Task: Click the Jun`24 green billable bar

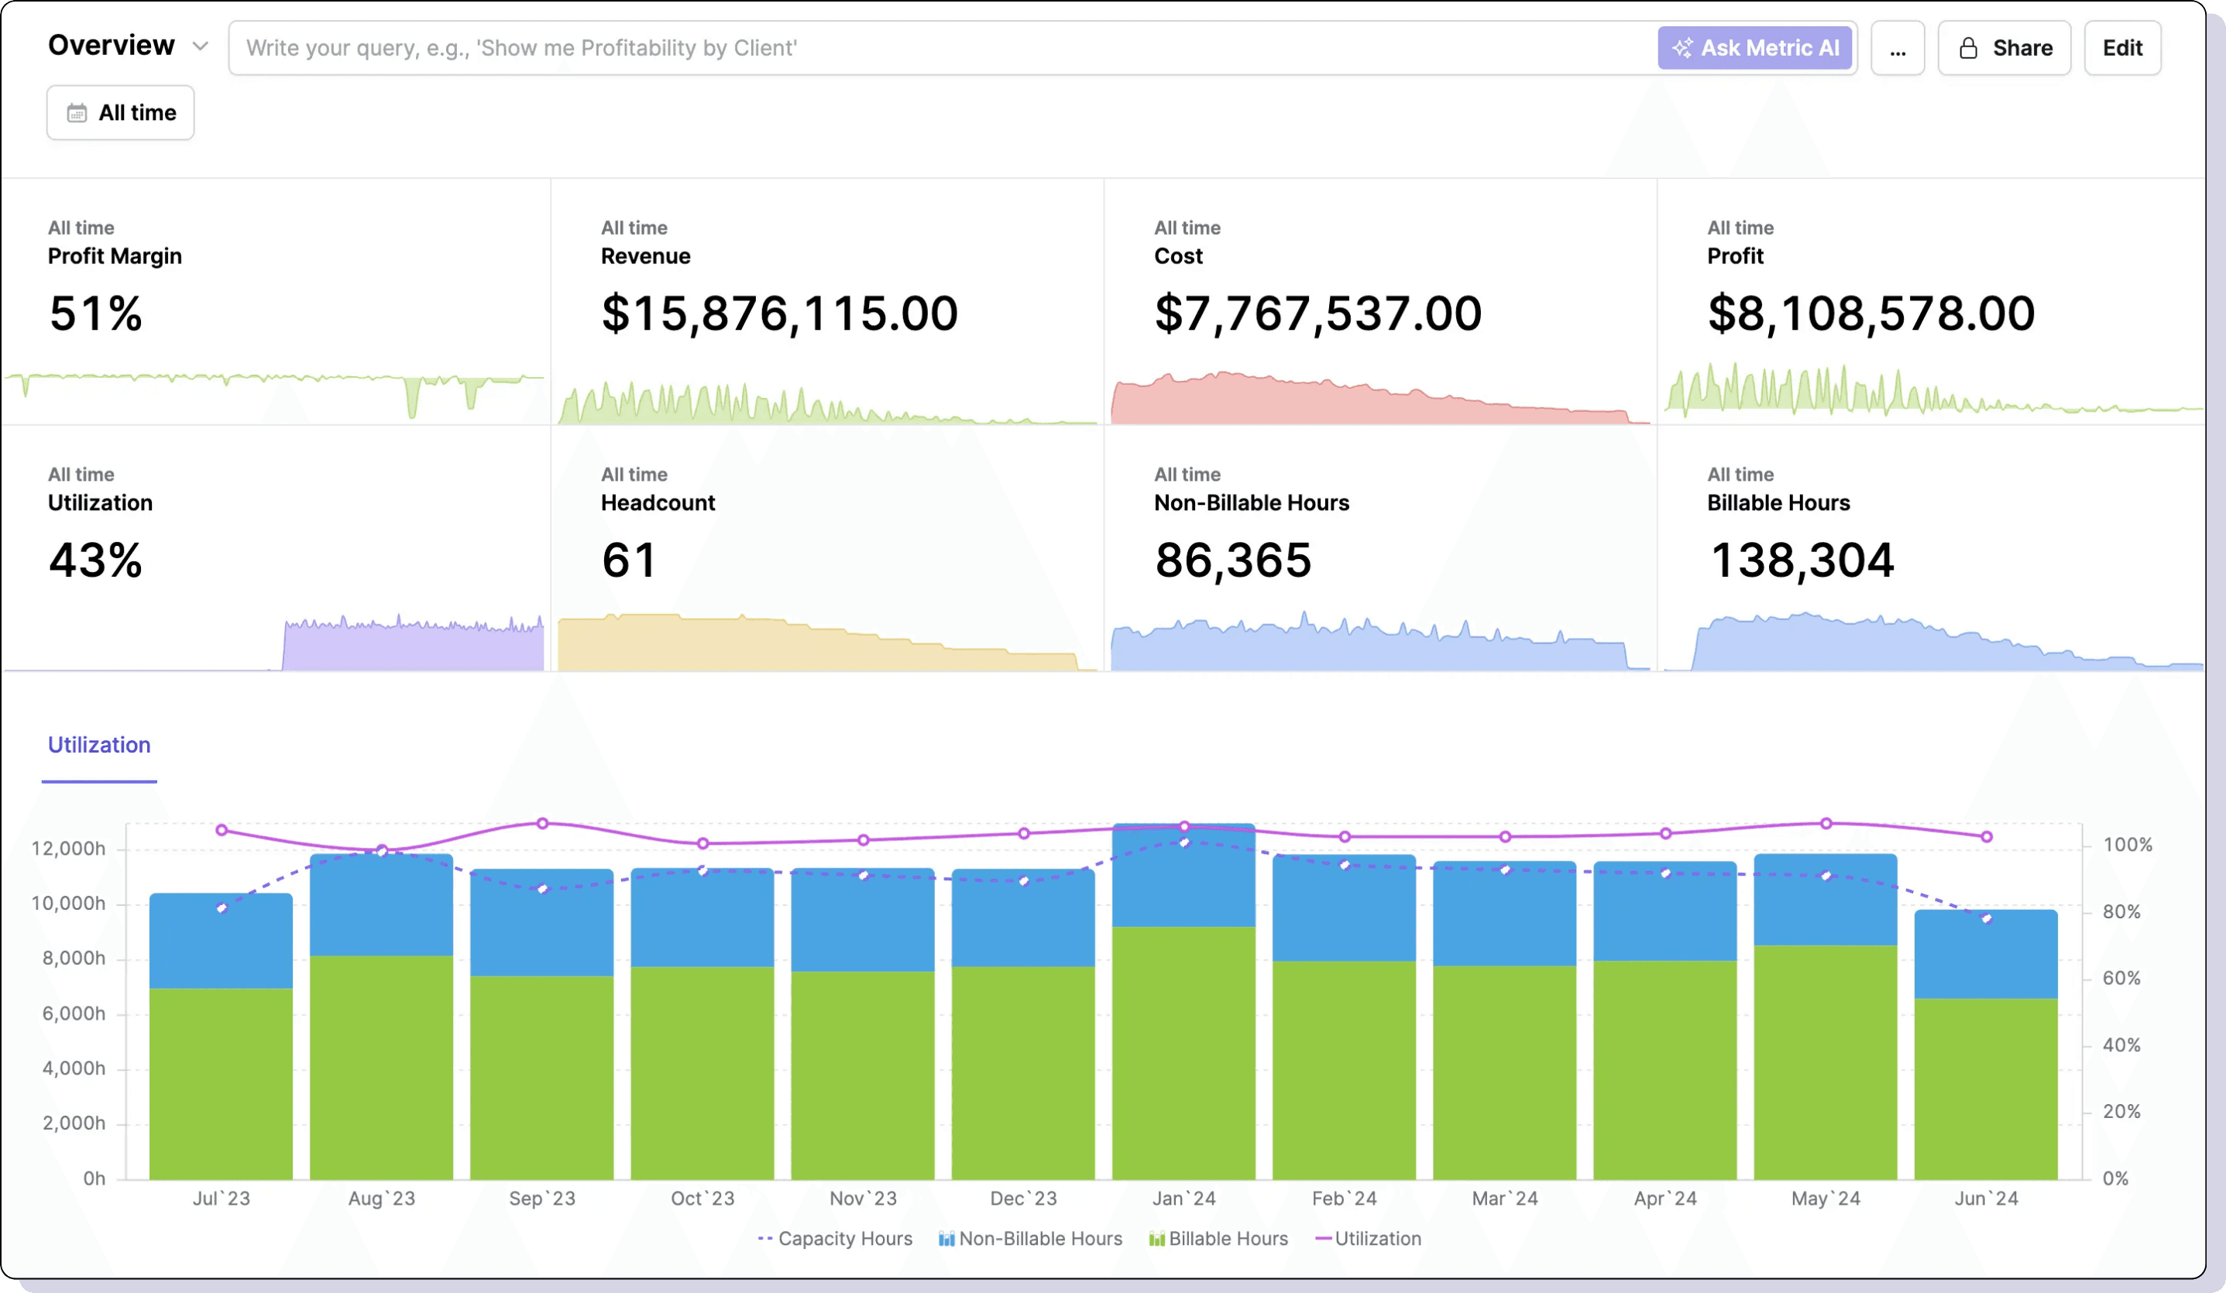Action: 1986,1089
